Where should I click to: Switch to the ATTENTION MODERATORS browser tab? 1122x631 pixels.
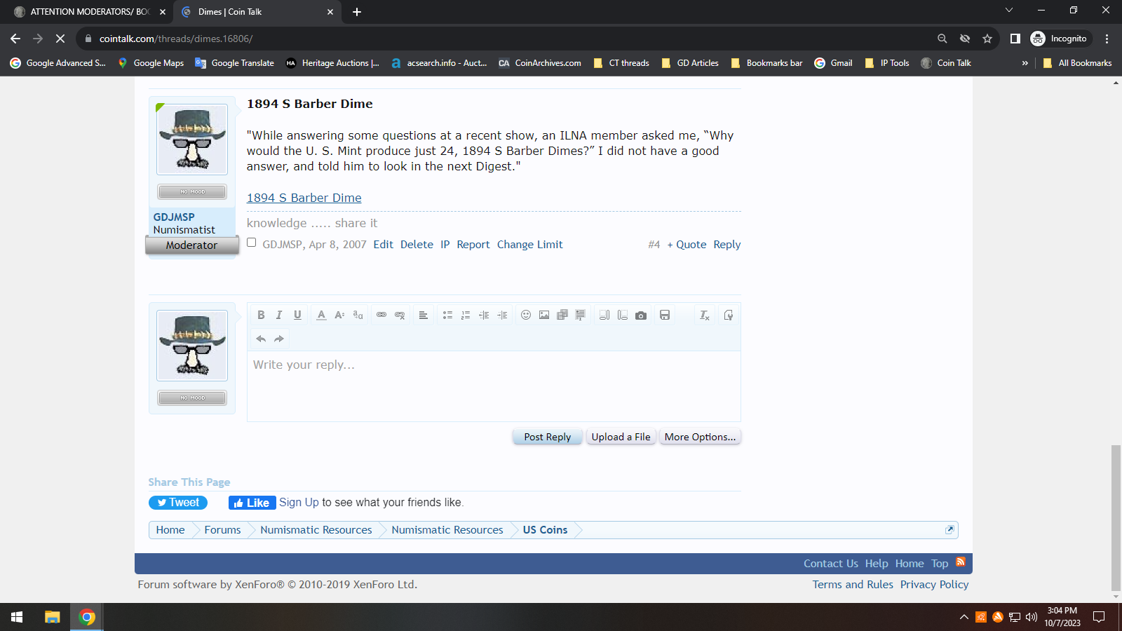90,12
